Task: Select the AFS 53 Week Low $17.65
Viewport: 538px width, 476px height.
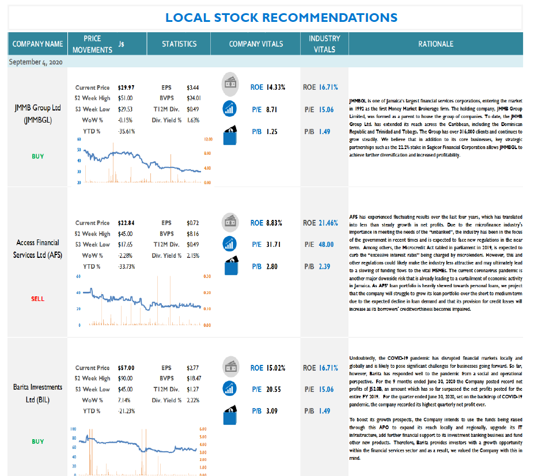Action: coord(125,245)
